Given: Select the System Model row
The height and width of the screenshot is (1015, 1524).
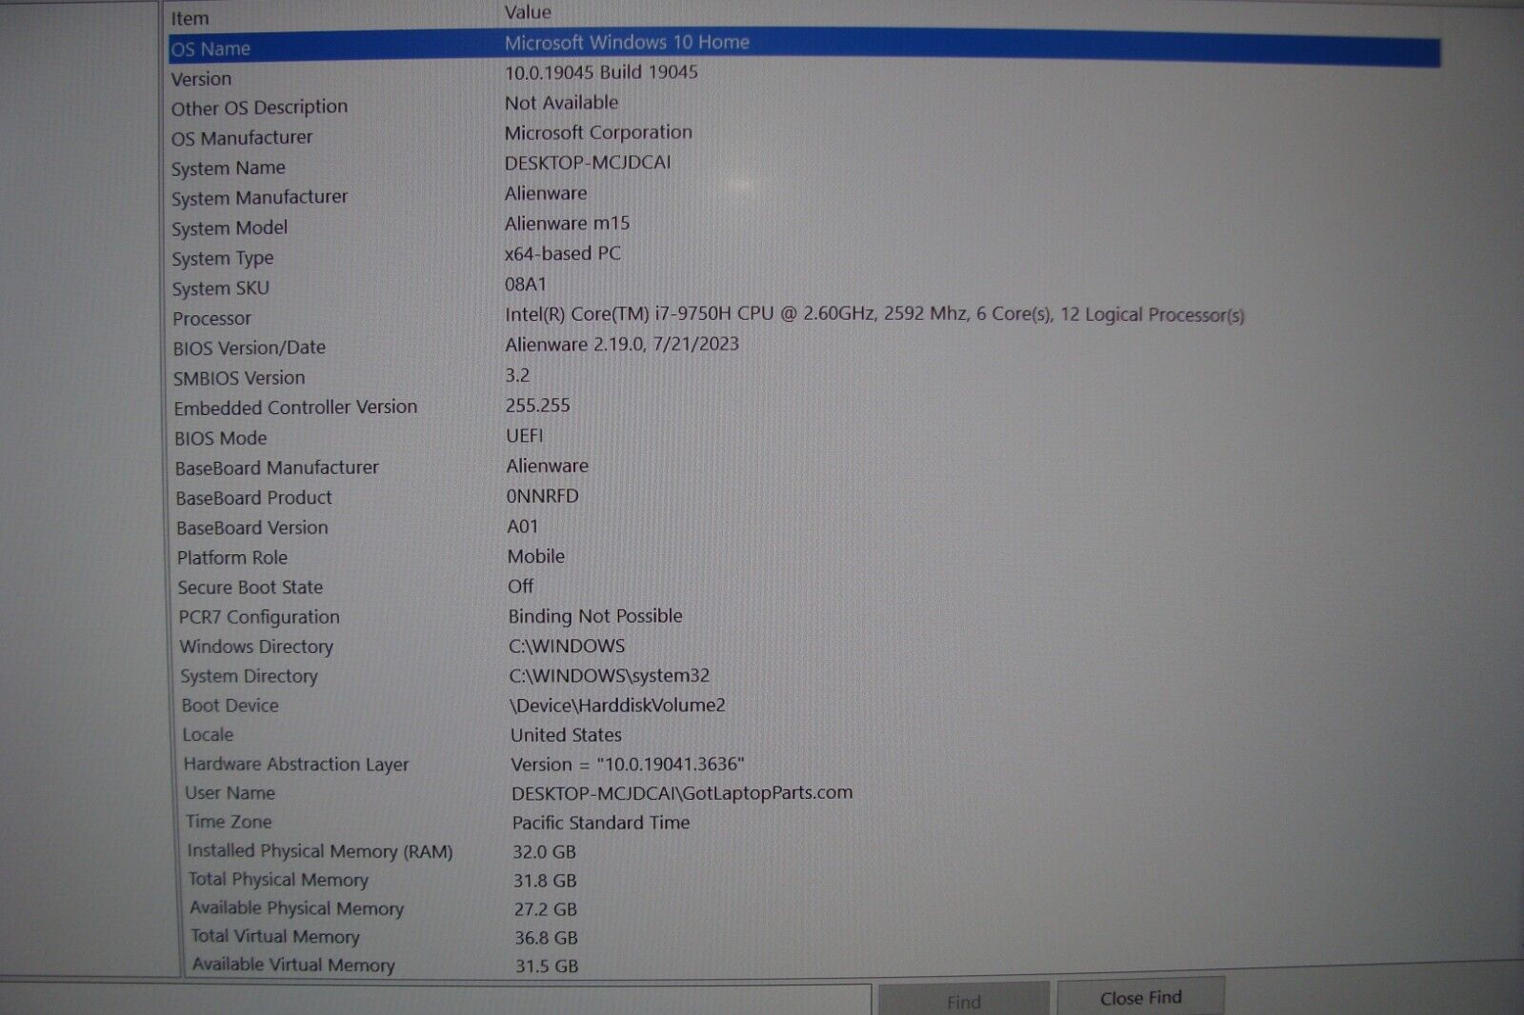Looking at the screenshot, I should pyautogui.click(x=804, y=226).
